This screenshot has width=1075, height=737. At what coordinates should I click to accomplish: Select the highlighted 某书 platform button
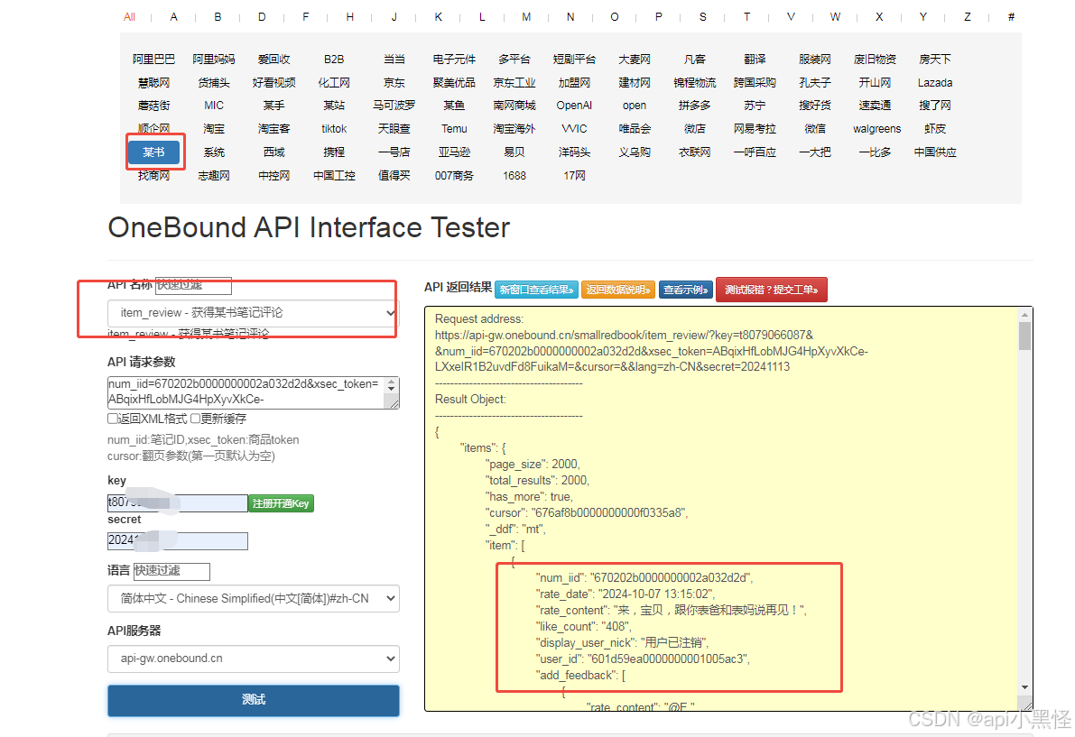[x=153, y=152]
